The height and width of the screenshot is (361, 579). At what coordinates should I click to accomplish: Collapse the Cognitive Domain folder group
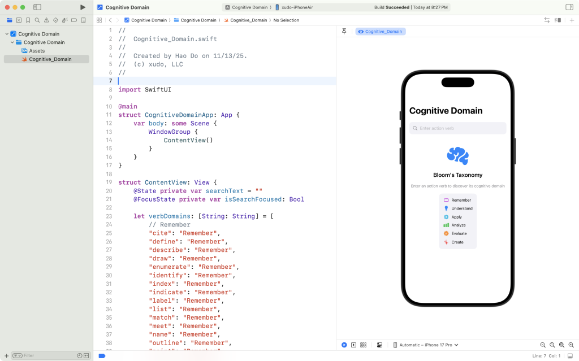[12, 42]
